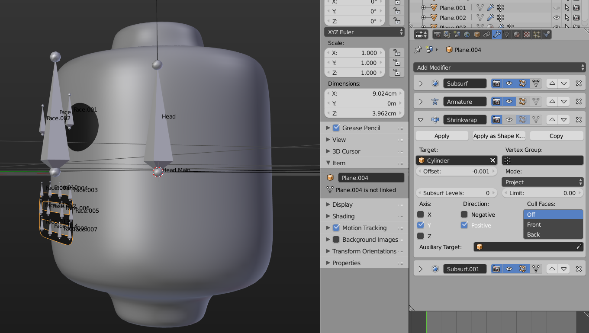589x333 pixels.
Task: Copy the Shrinkwrap modifier
Action: click(x=557, y=136)
